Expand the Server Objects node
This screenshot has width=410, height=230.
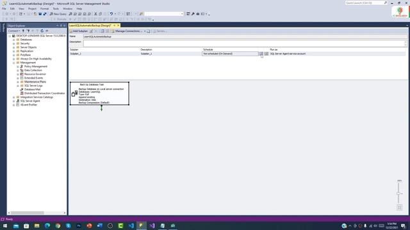click(x=14, y=47)
